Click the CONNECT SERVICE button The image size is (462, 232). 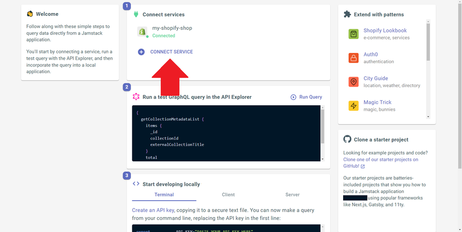click(171, 52)
